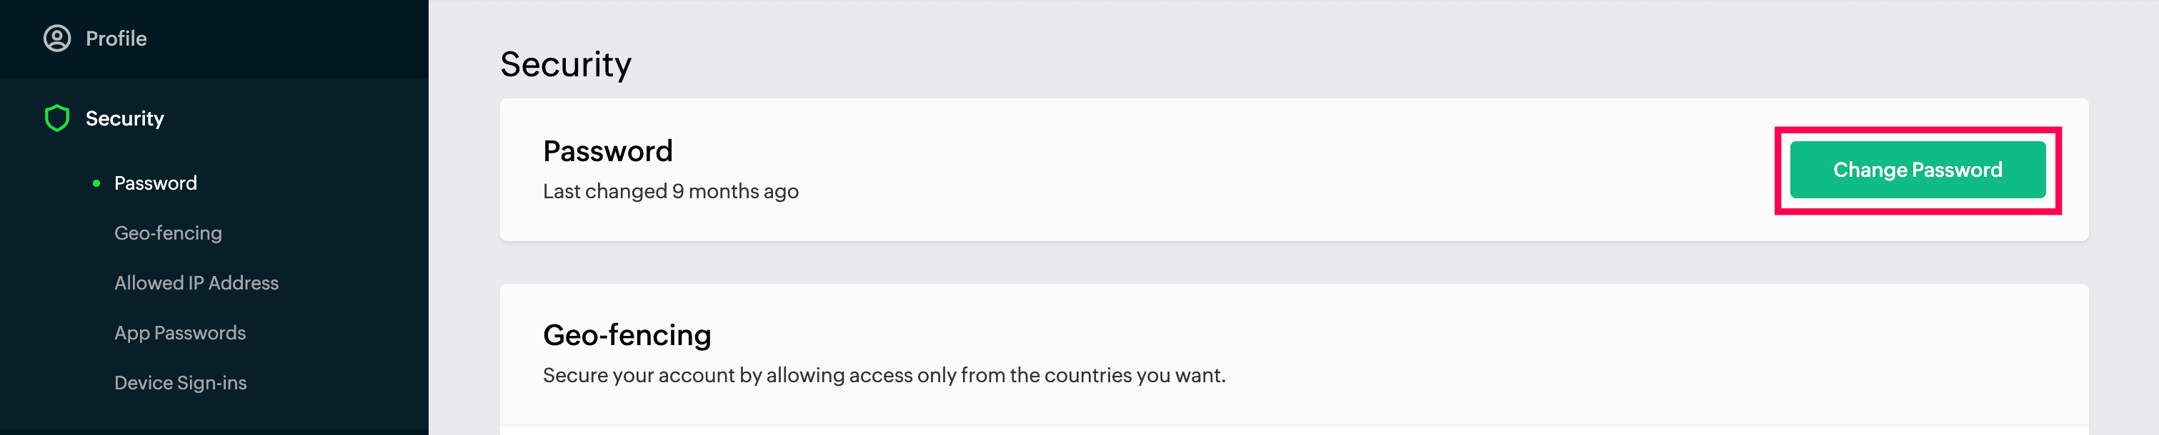Image resolution: width=2159 pixels, height=435 pixels.
Task: Click the pink highlight border around Change Password
Action: (x=1918, y=130)
